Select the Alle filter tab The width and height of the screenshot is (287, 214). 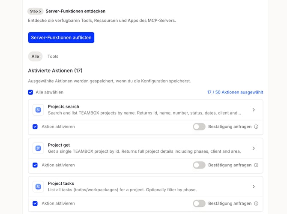point(35,57)
